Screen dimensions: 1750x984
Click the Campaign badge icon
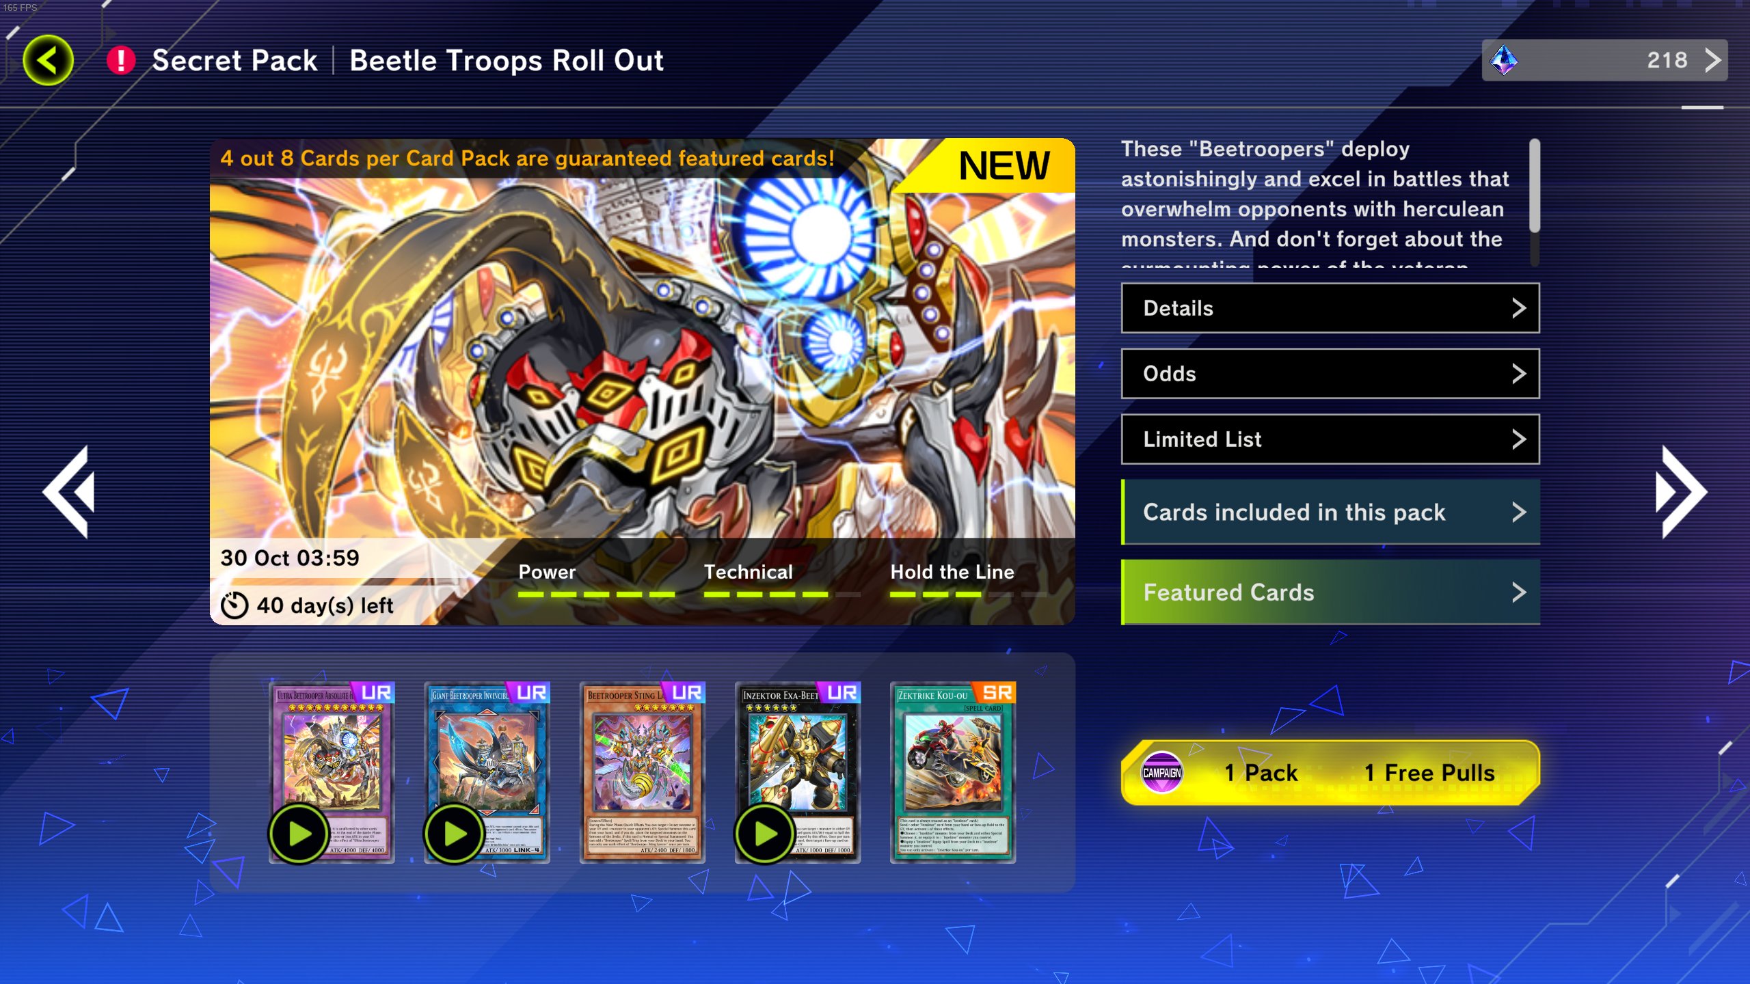tap(1162, 772)
